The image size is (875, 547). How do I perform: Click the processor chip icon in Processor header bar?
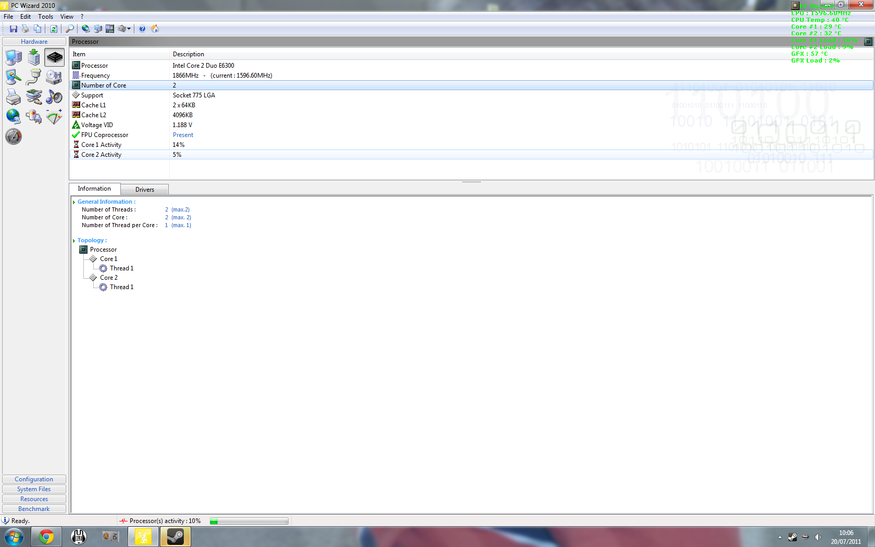868,42
